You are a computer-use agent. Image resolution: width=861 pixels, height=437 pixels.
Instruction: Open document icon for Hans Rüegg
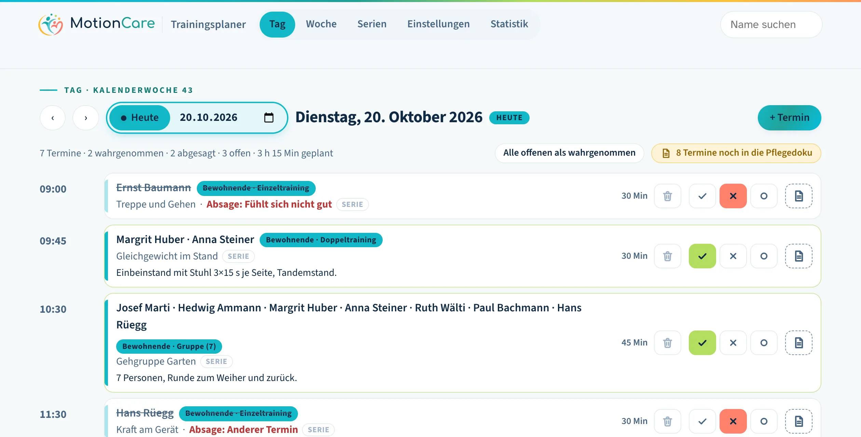[798, 421]
